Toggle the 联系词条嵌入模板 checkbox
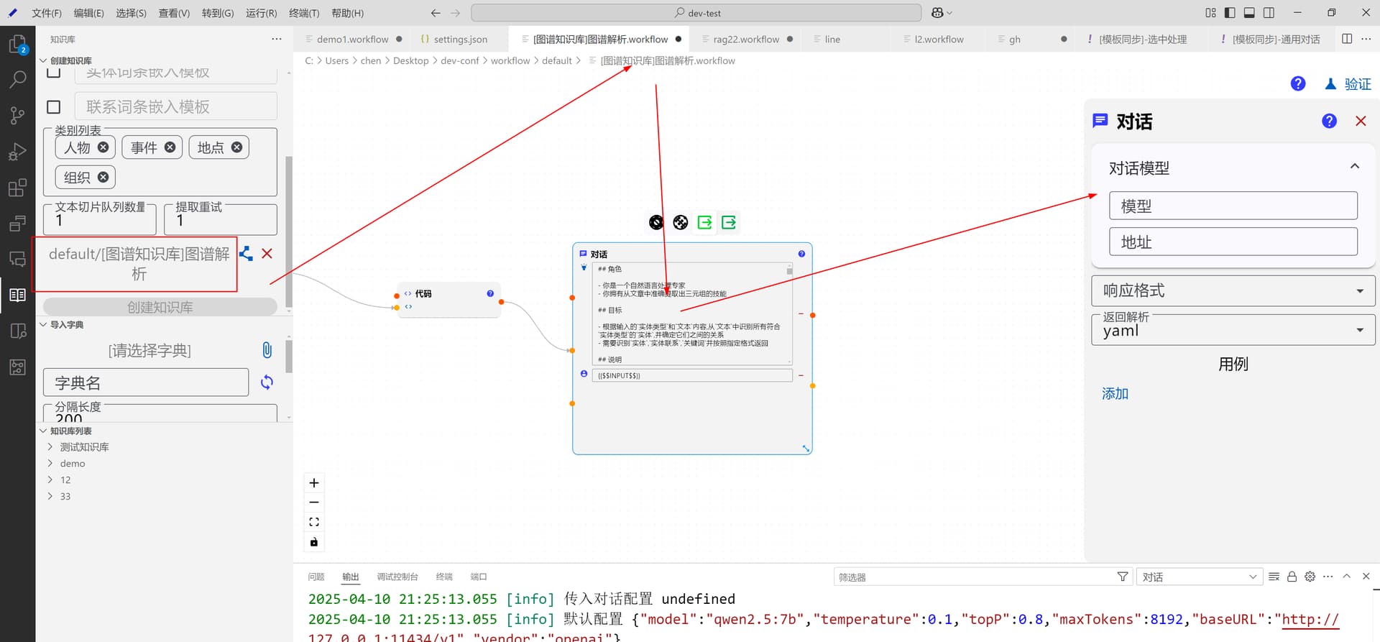 coord(54,107)
